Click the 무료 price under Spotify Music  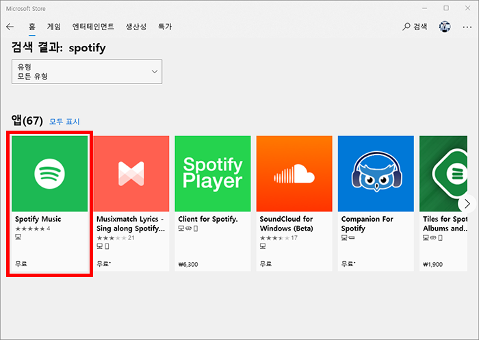[x=21, y=263]
